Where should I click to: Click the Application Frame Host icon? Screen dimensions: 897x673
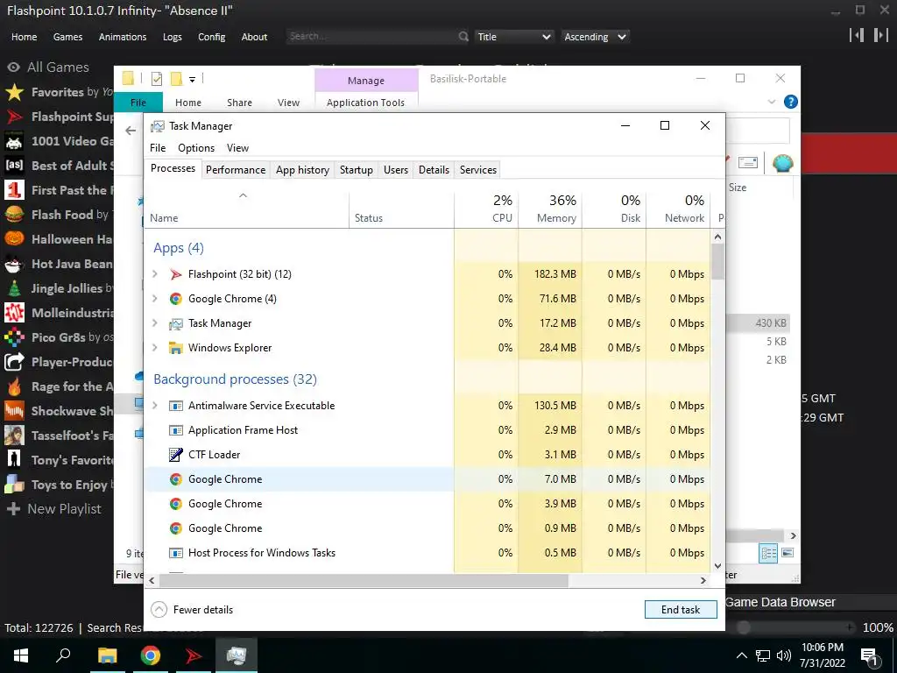pos(175,430)
